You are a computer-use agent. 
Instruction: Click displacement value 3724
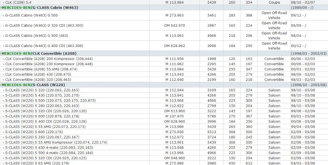[x=212, y=137]
